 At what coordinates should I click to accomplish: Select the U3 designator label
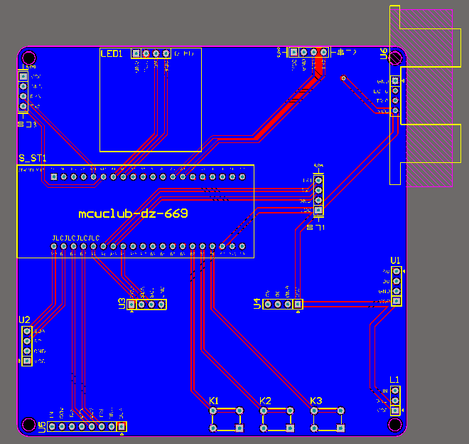tap(122, 304)
